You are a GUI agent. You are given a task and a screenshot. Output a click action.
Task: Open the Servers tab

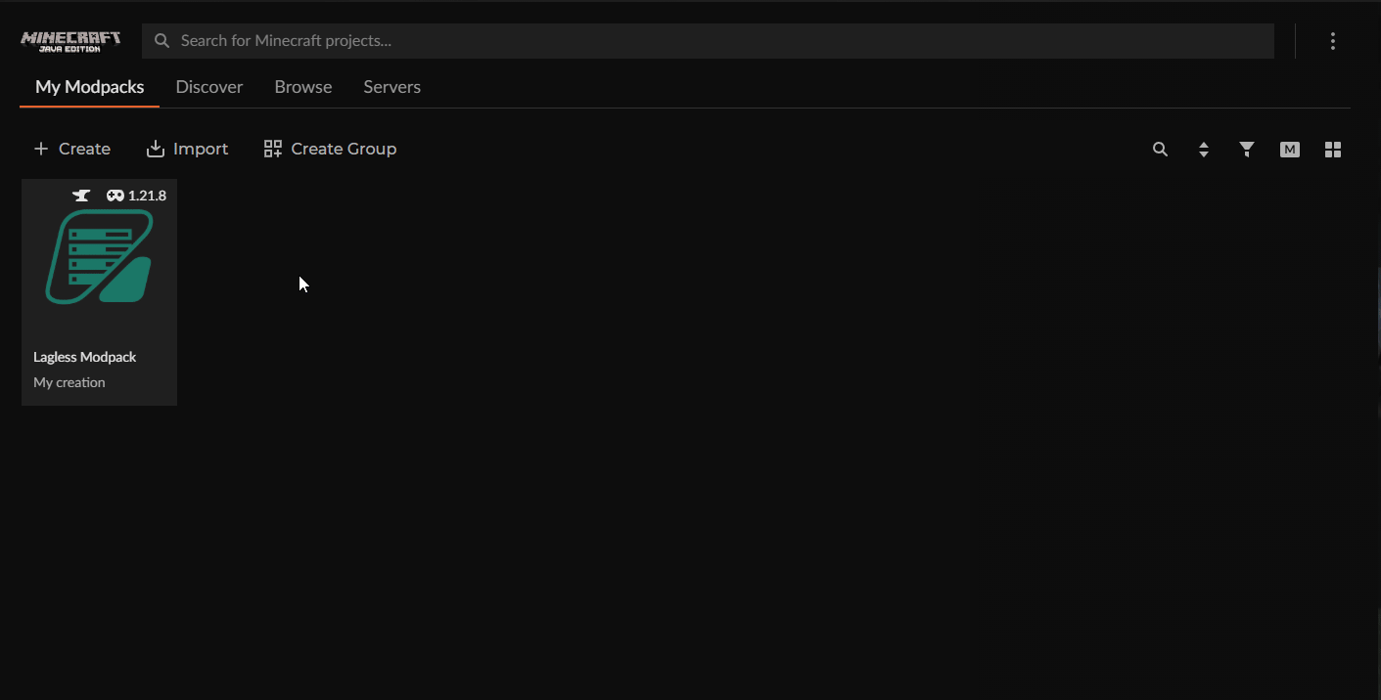(x=391, y=86)
